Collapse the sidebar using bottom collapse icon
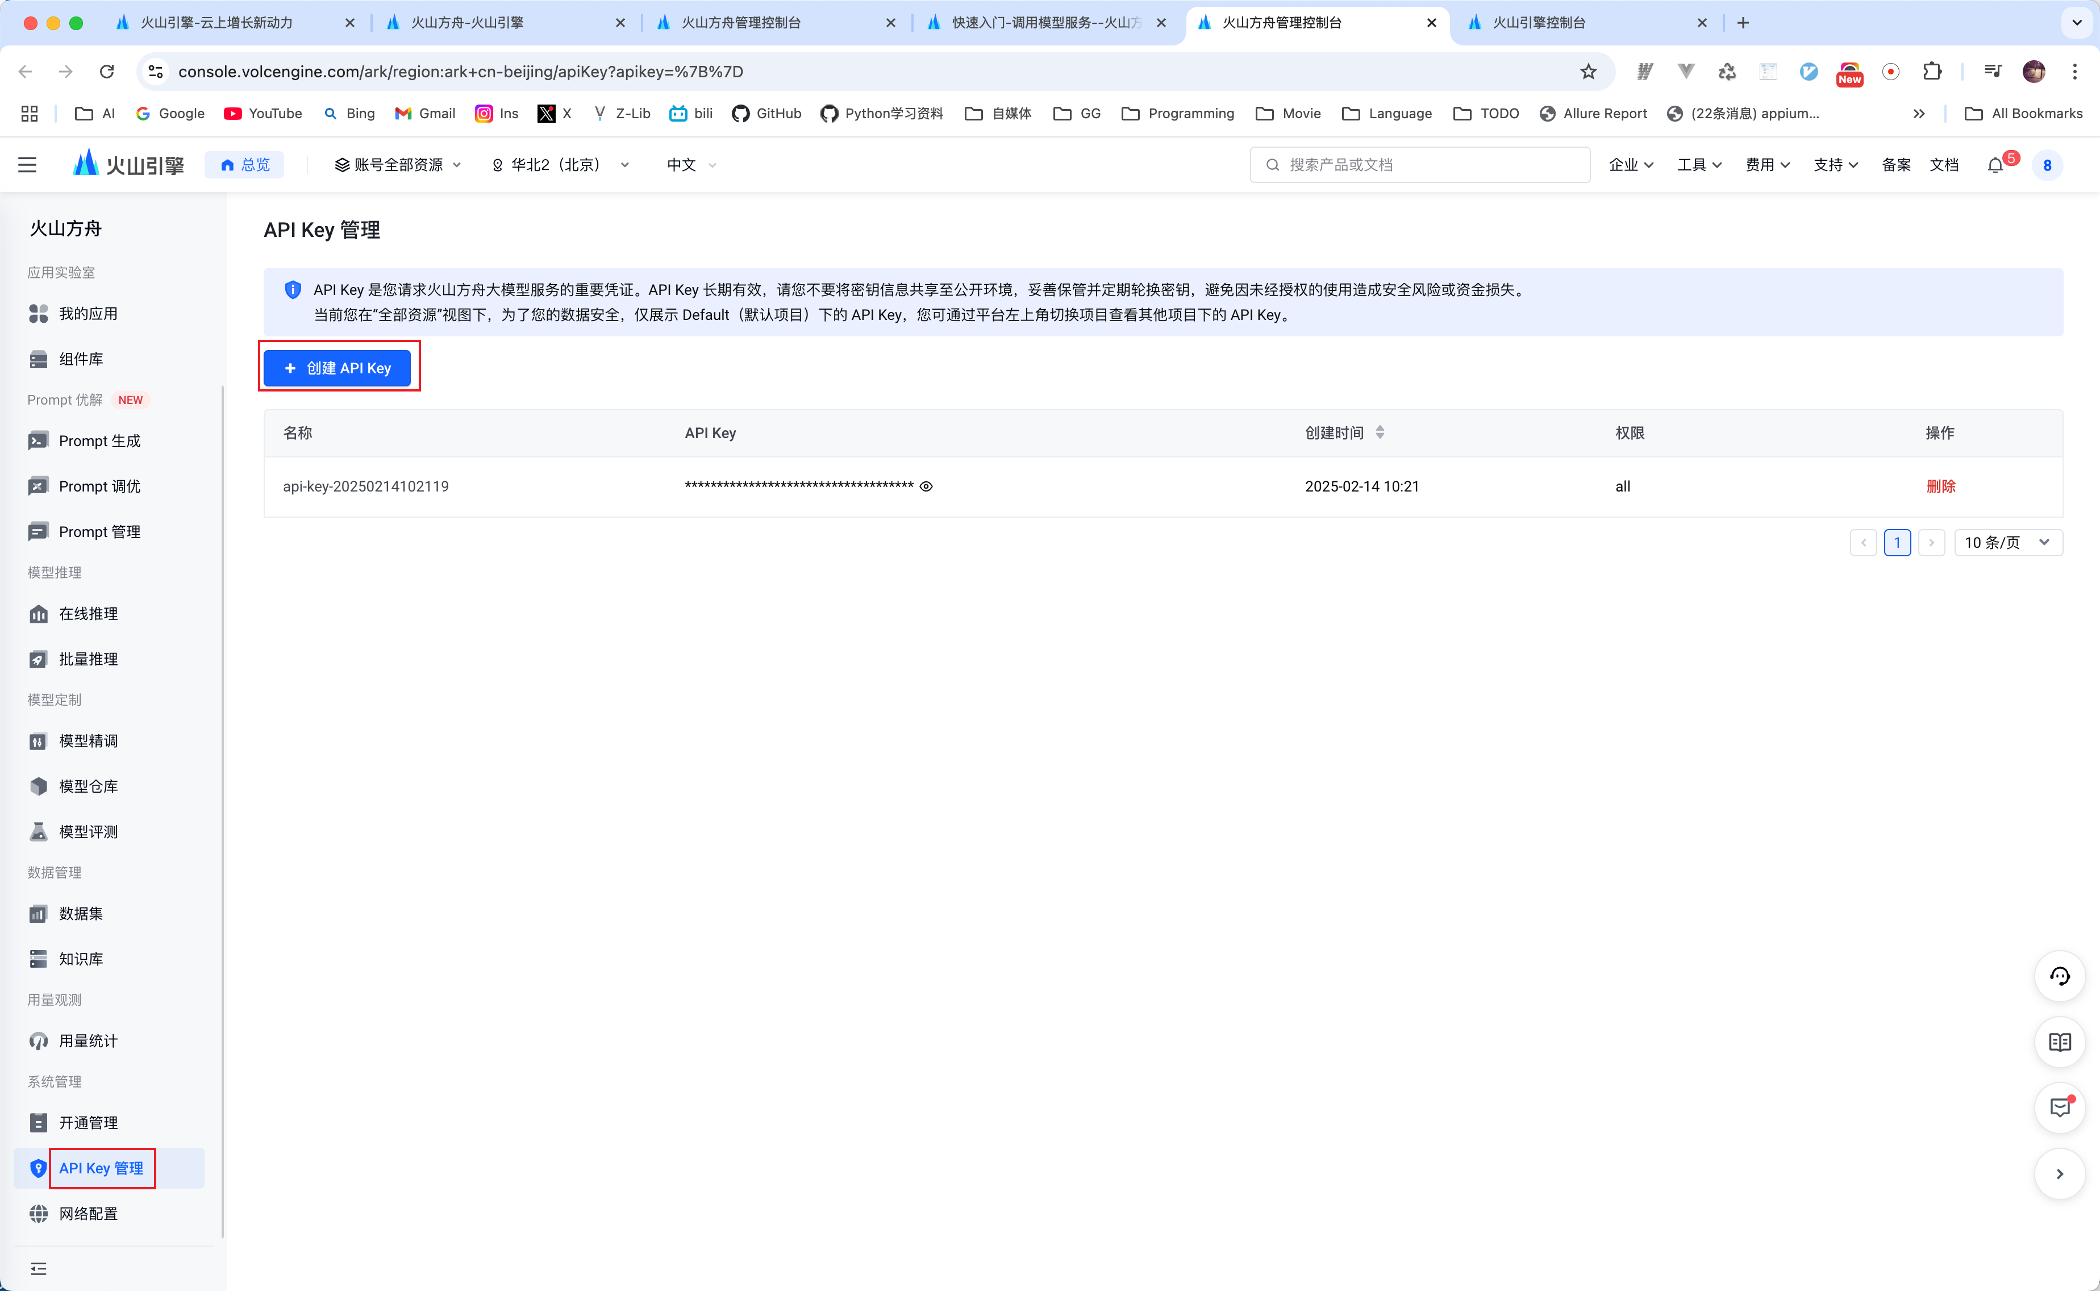The width and height of the screenshot is (2100, 1291). [x=39, y=1268]
